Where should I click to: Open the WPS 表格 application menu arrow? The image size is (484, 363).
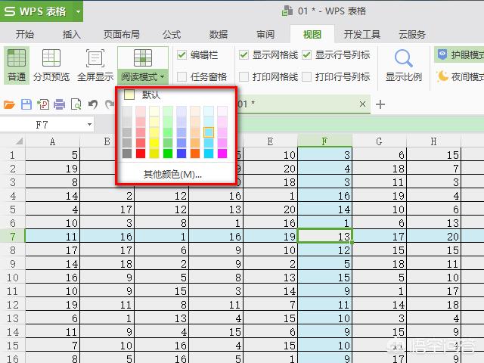tap(78, 11)
